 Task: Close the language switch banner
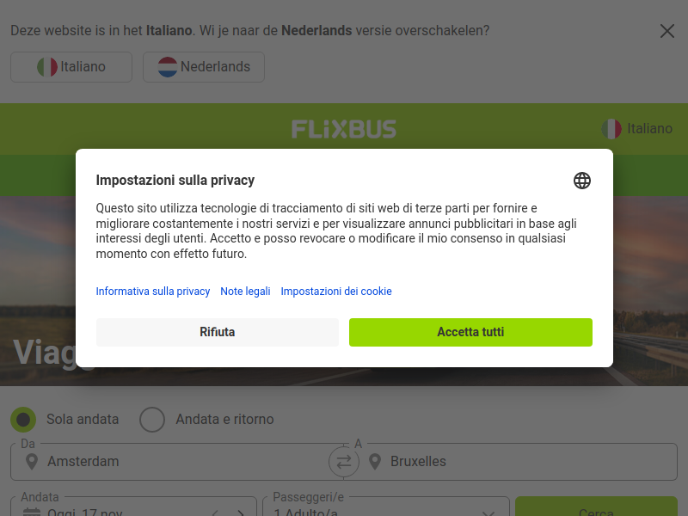[x=667, y=31]
